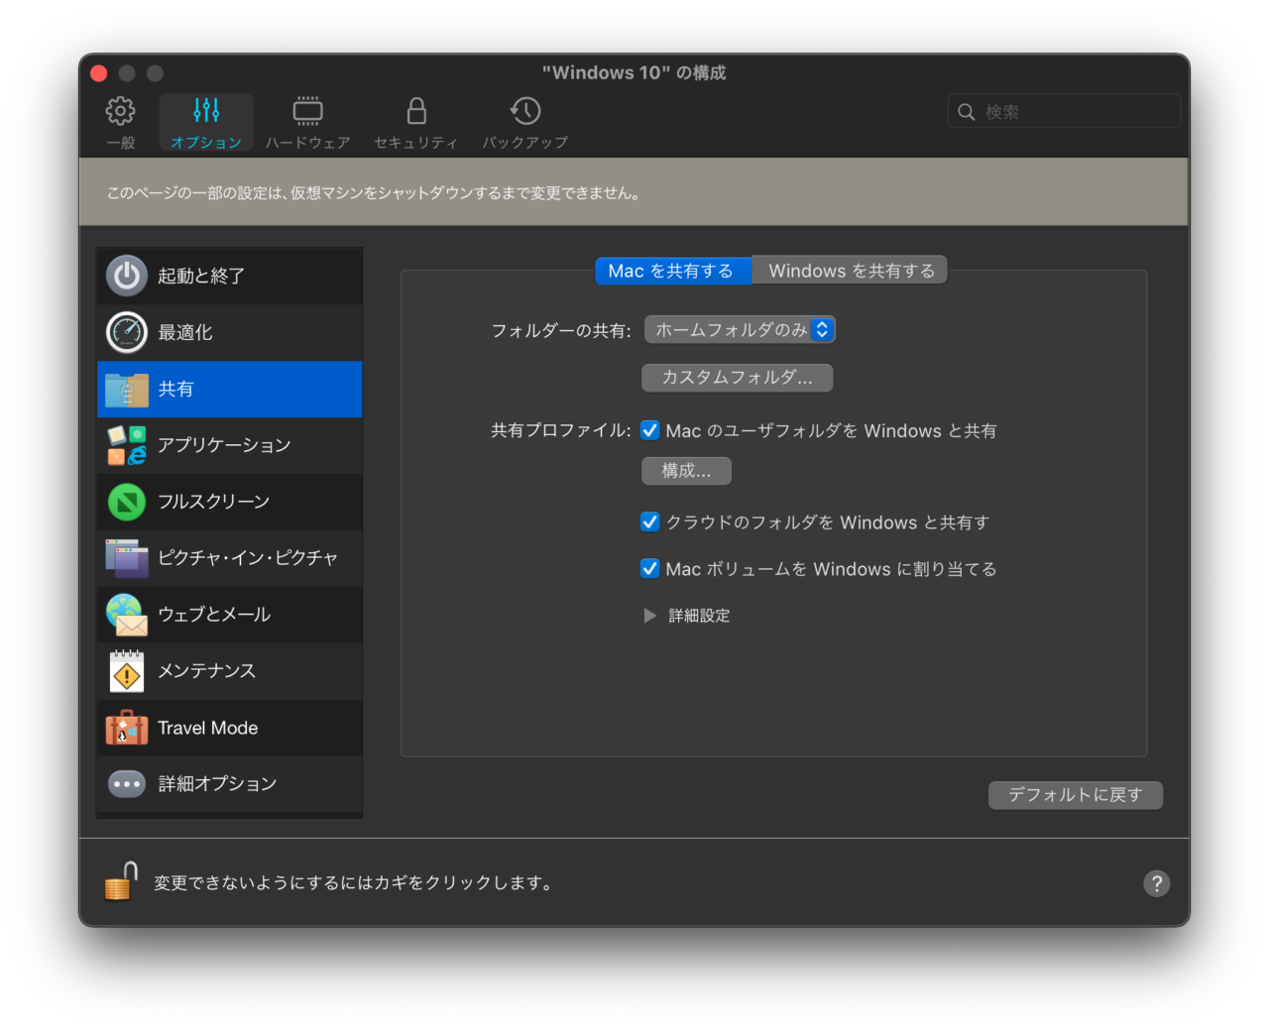This screenshot has height=1031, width=1269.
Task: Open help with the question mark button
Action: pyautogui.click(x=1156, y=883)
